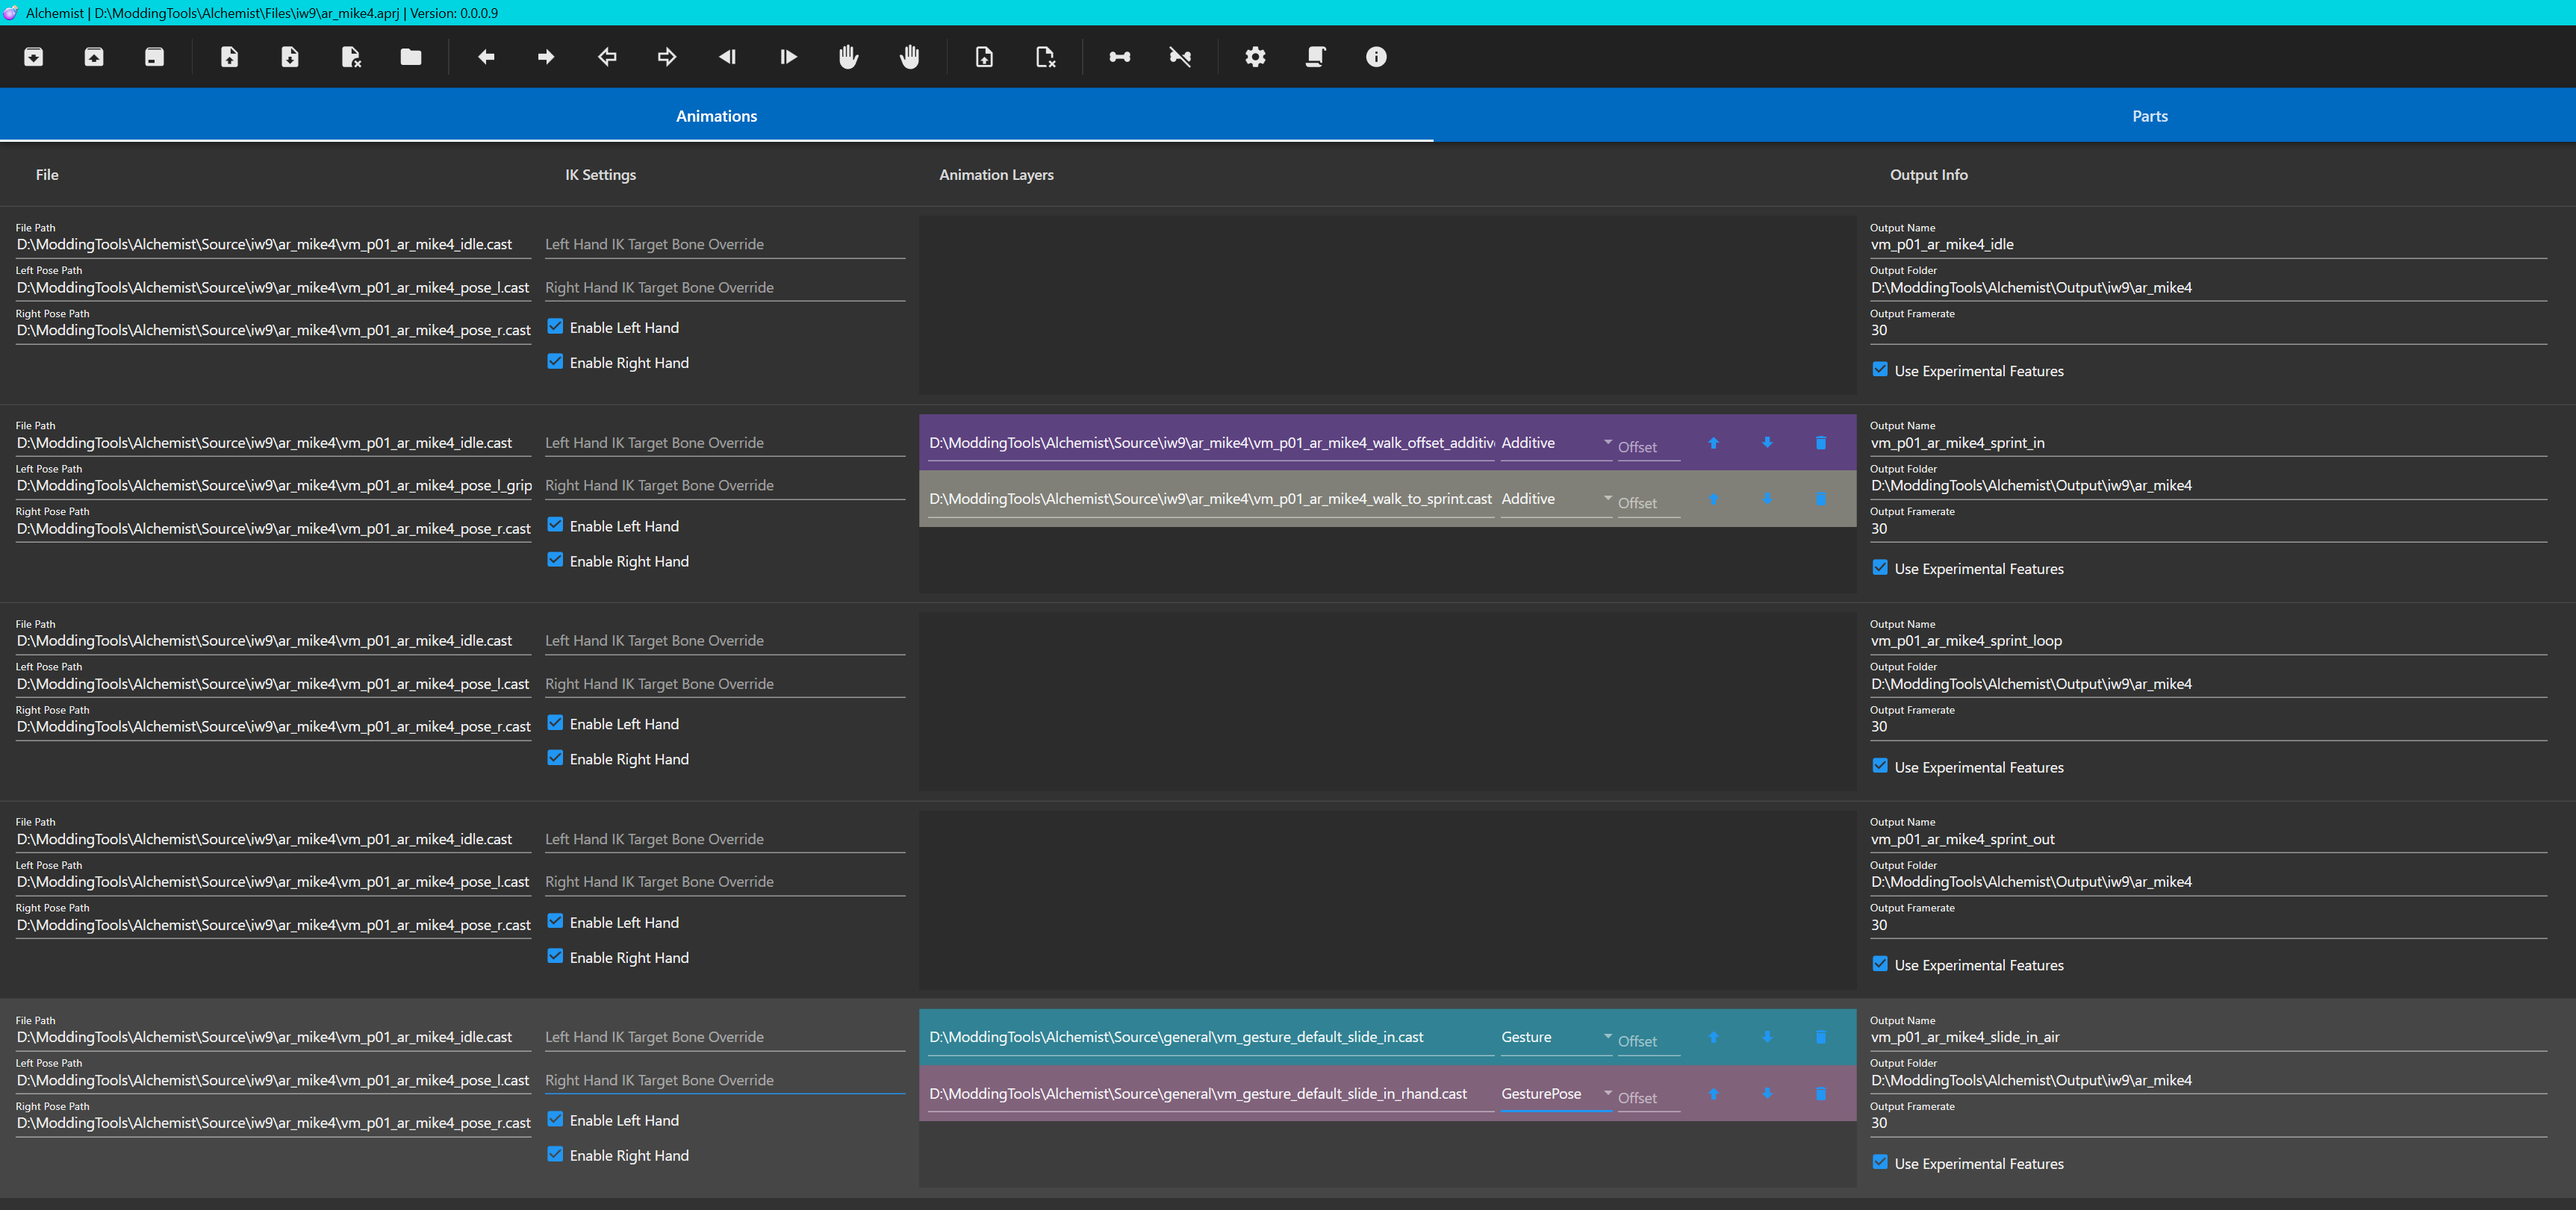Click the hand icon beside the step-forward icon
This screenshot has height=1210, width=2576.
tap(848, 57)
